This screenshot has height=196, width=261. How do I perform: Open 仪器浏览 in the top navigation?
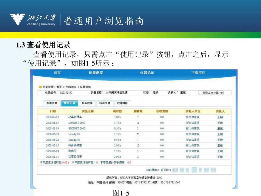96,73
